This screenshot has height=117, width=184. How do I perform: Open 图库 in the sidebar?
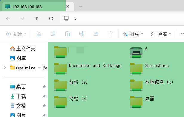click(x=18, y=58)
